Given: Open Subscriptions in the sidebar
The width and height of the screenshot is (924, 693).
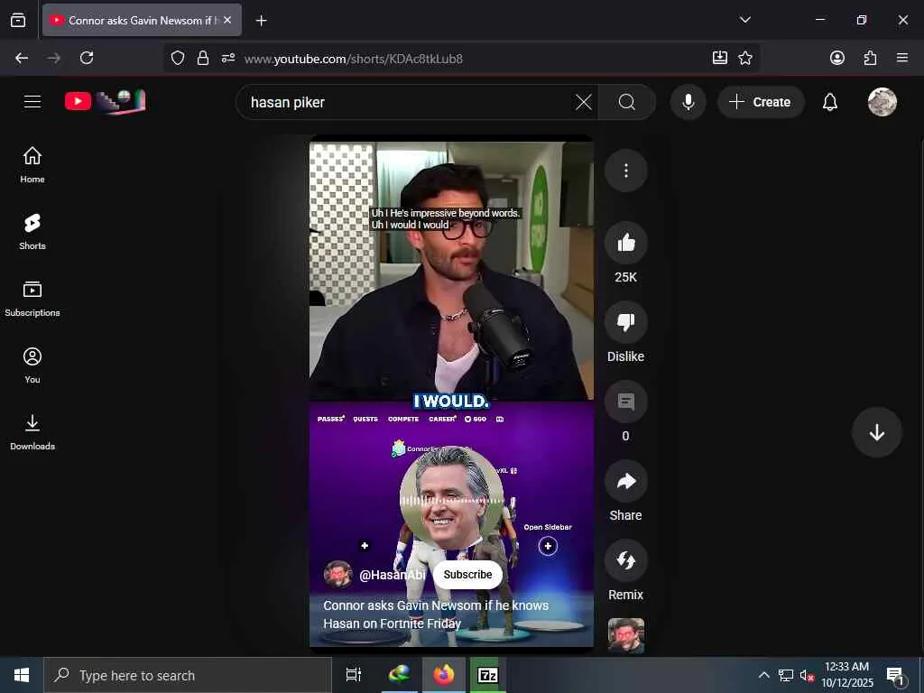Looking at the screenshot, I should (32, 299).
